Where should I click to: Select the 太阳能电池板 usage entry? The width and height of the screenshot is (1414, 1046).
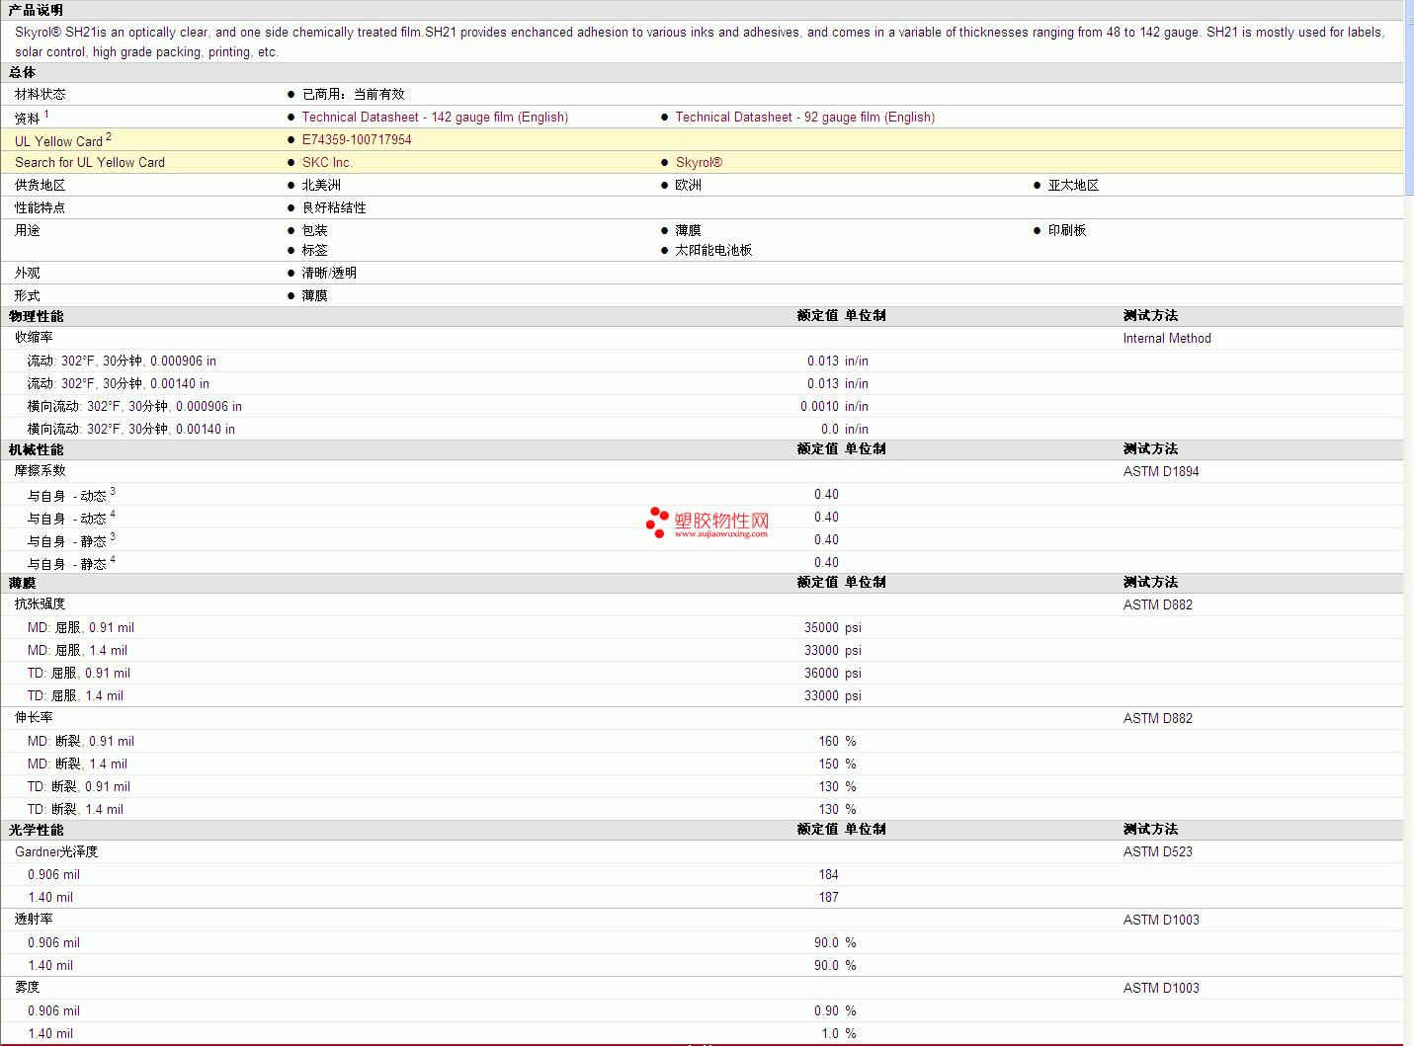713,251
